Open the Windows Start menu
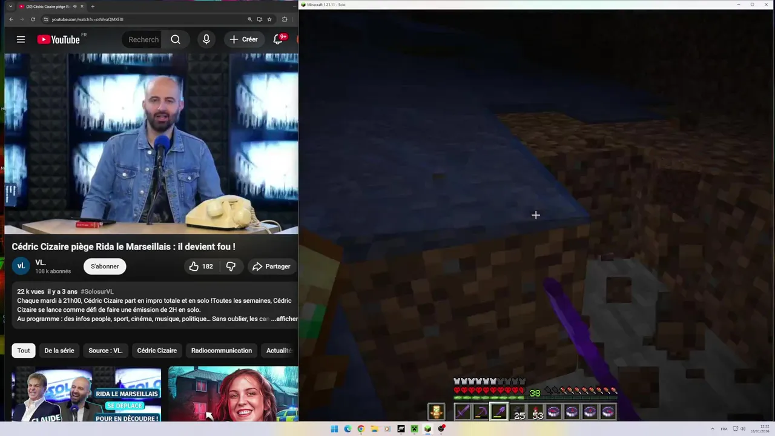 (334, 429)
